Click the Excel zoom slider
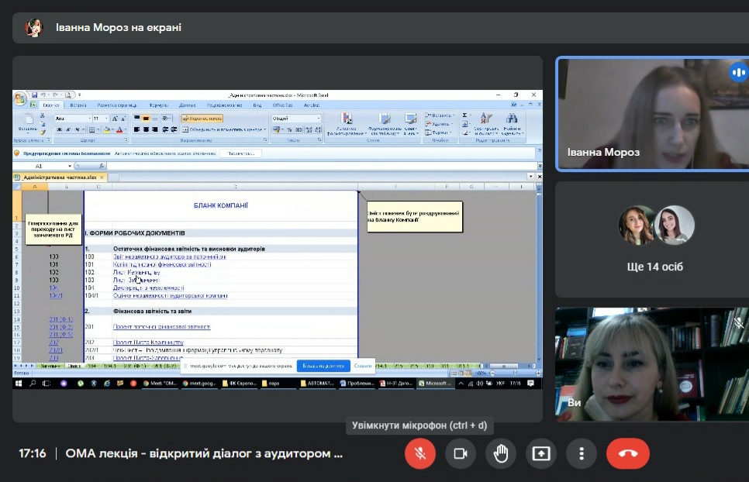 pos(515,374)
